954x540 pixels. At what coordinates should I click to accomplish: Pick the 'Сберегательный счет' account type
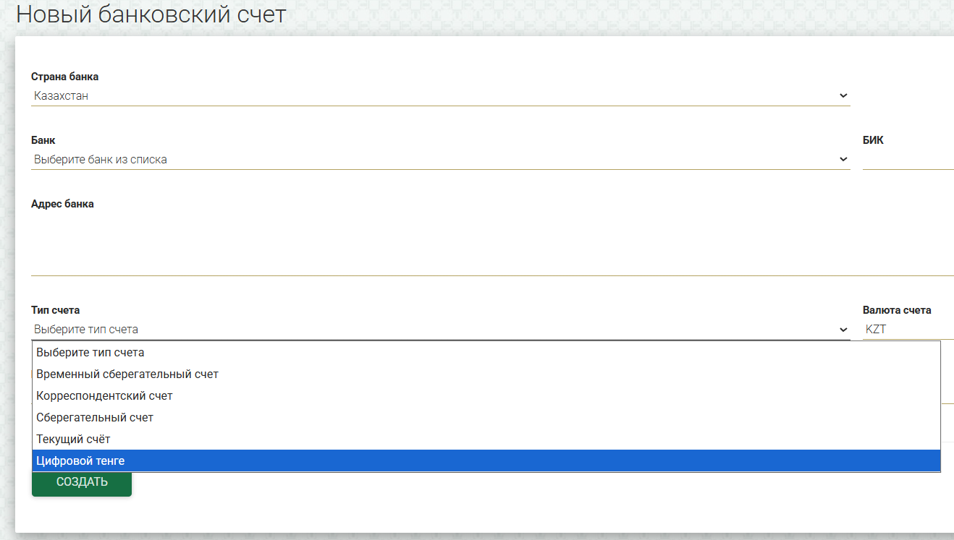486,418
